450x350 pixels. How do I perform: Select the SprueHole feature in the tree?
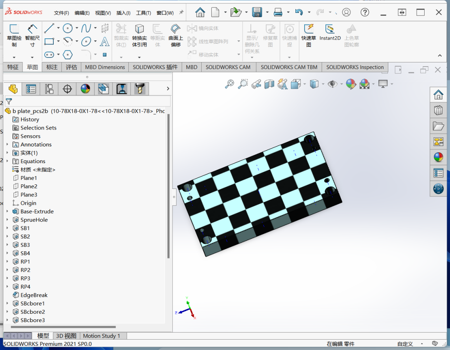click(34, 220)
